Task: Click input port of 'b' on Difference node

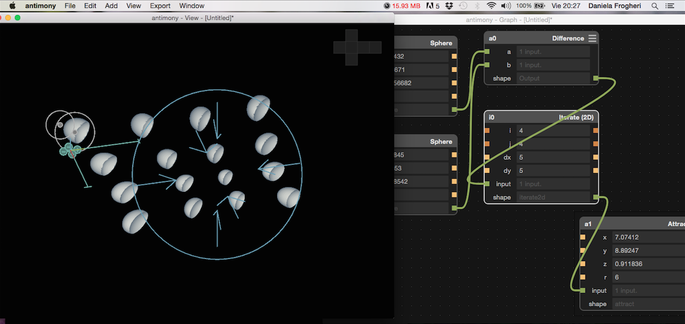Action: pos(487,65)
